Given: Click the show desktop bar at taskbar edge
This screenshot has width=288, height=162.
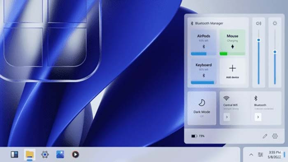Looking at the screenshot, I should (284, 155).
